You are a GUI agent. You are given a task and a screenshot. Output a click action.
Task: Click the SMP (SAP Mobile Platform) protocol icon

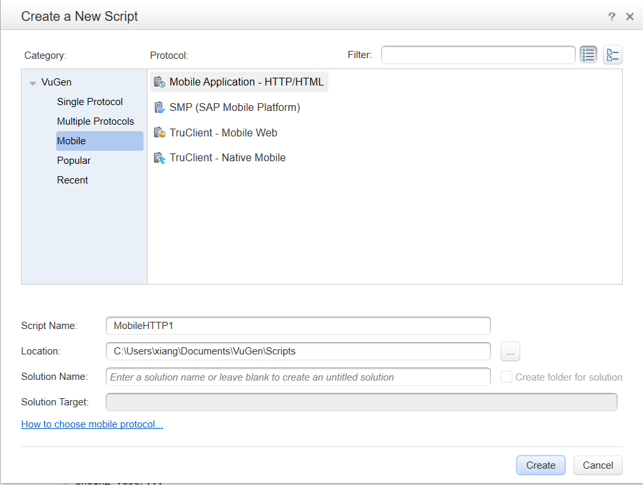(159, 108)
